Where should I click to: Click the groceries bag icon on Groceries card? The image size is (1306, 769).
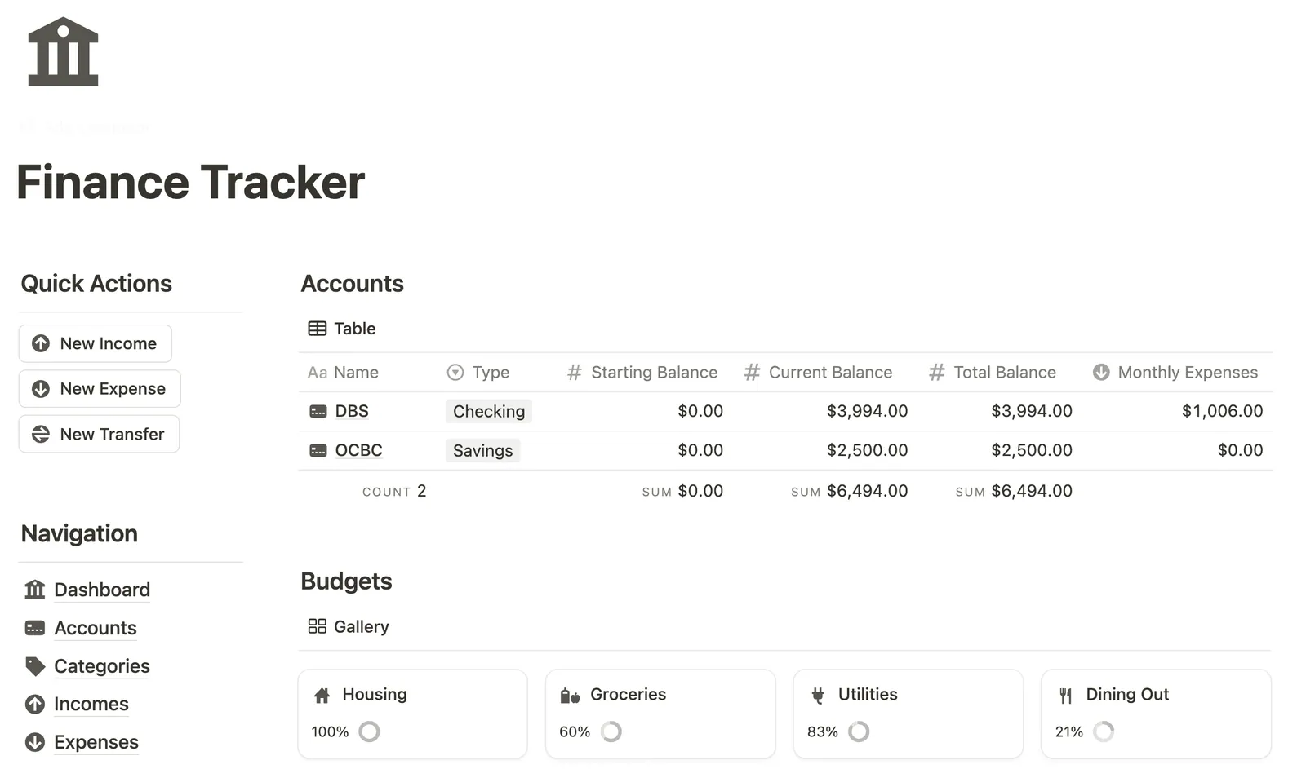[570, 696]
